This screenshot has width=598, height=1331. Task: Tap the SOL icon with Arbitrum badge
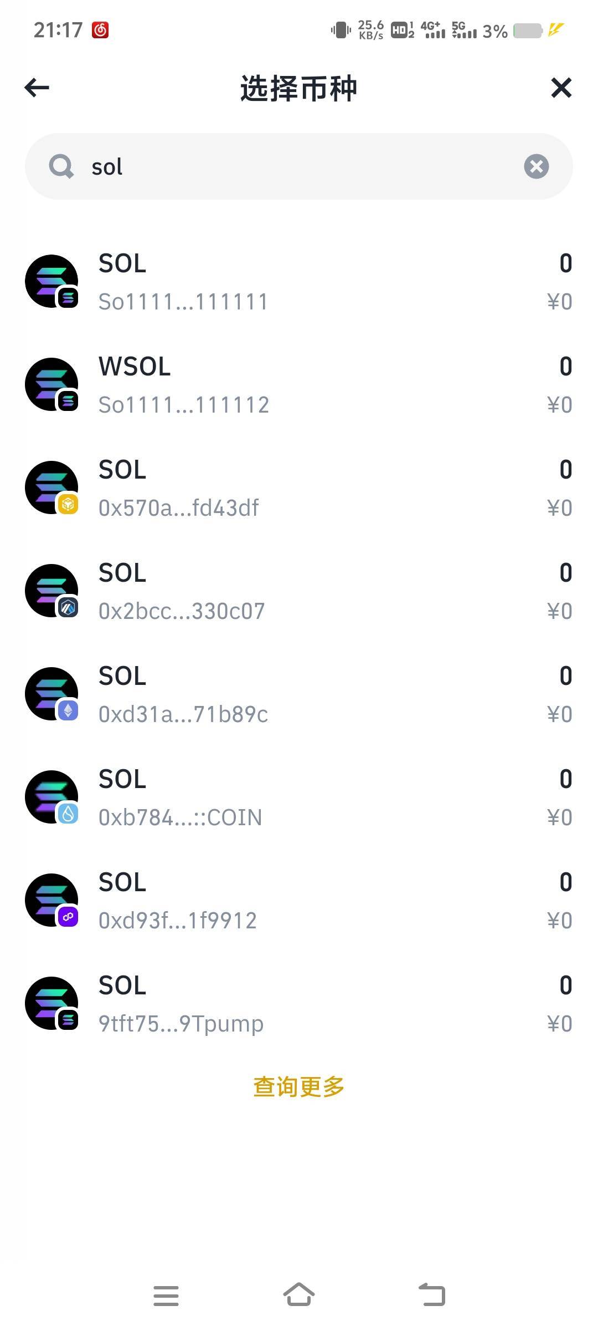(x=51, y=591)
